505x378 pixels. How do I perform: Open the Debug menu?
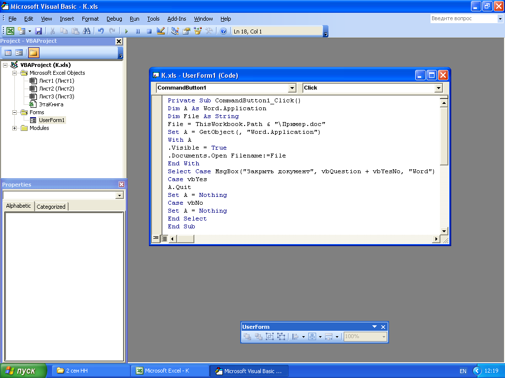(x=114, y=19)
